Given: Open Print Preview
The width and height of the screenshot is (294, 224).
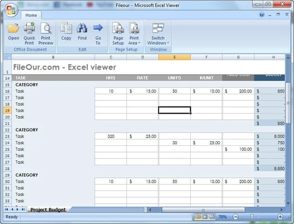Looking at the screenshot, I should [x=46, y=33].
